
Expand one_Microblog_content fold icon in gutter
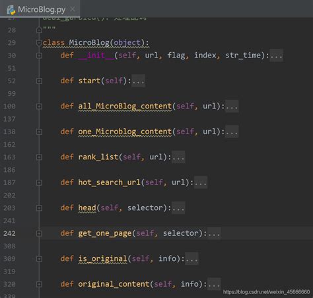(39, 132)
